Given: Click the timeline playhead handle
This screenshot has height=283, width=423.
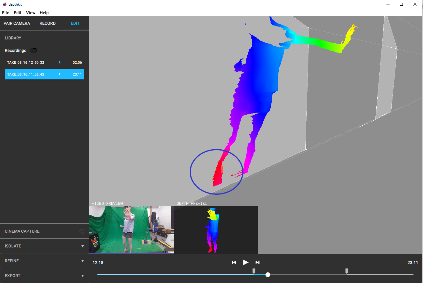Looking at the screenshot, I should pos(268,275).
